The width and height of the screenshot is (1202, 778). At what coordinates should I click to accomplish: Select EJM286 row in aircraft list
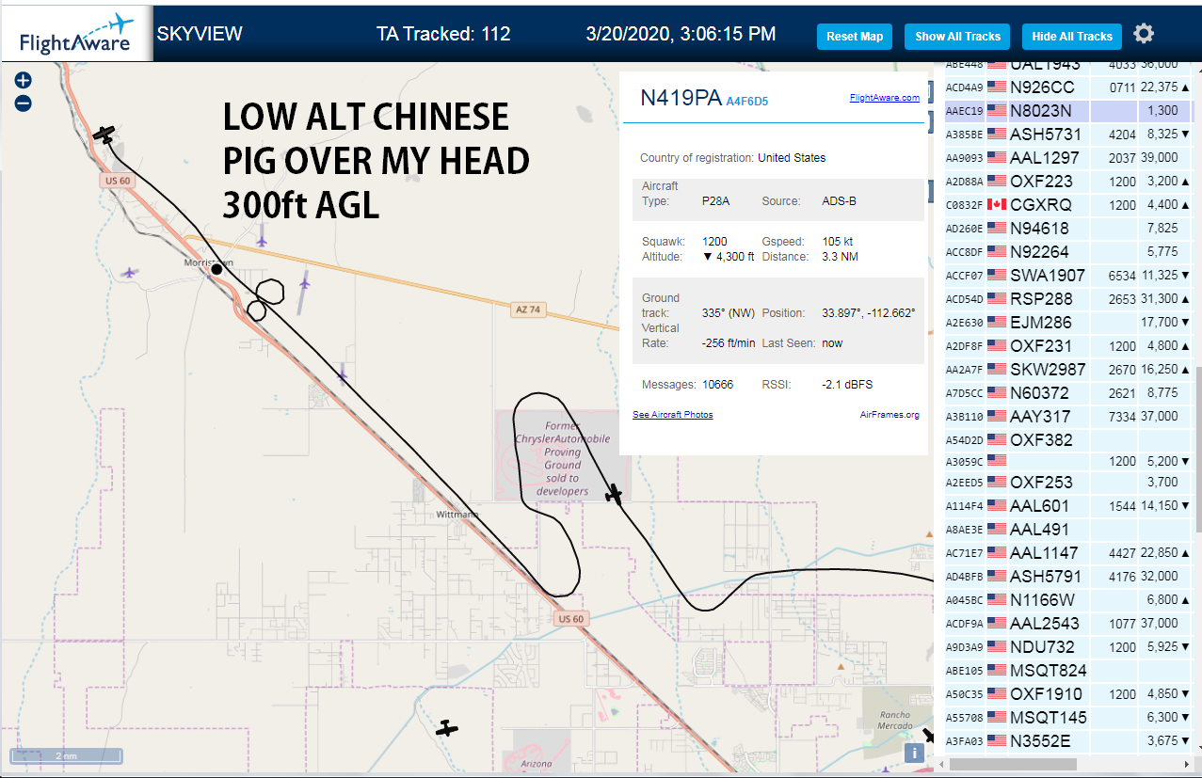click(x=1069, y=323)
